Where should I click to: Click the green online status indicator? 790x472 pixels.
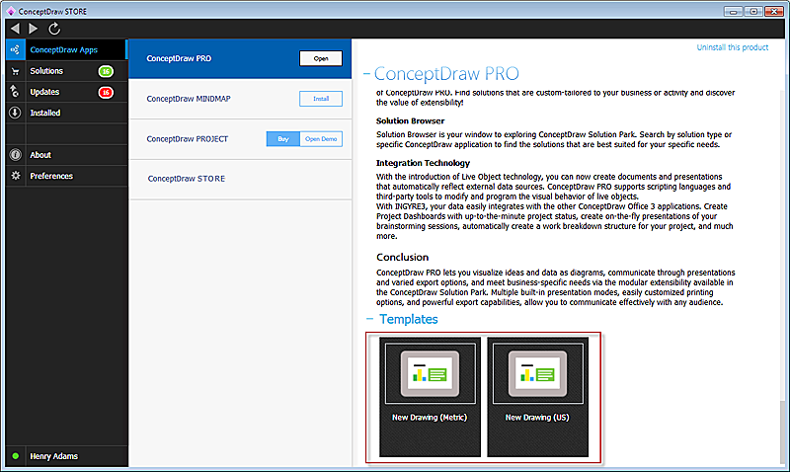click(16, 456)
